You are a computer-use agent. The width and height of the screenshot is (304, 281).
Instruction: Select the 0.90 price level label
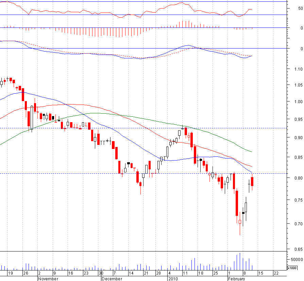pyautogui.click(x=298, y=137)
